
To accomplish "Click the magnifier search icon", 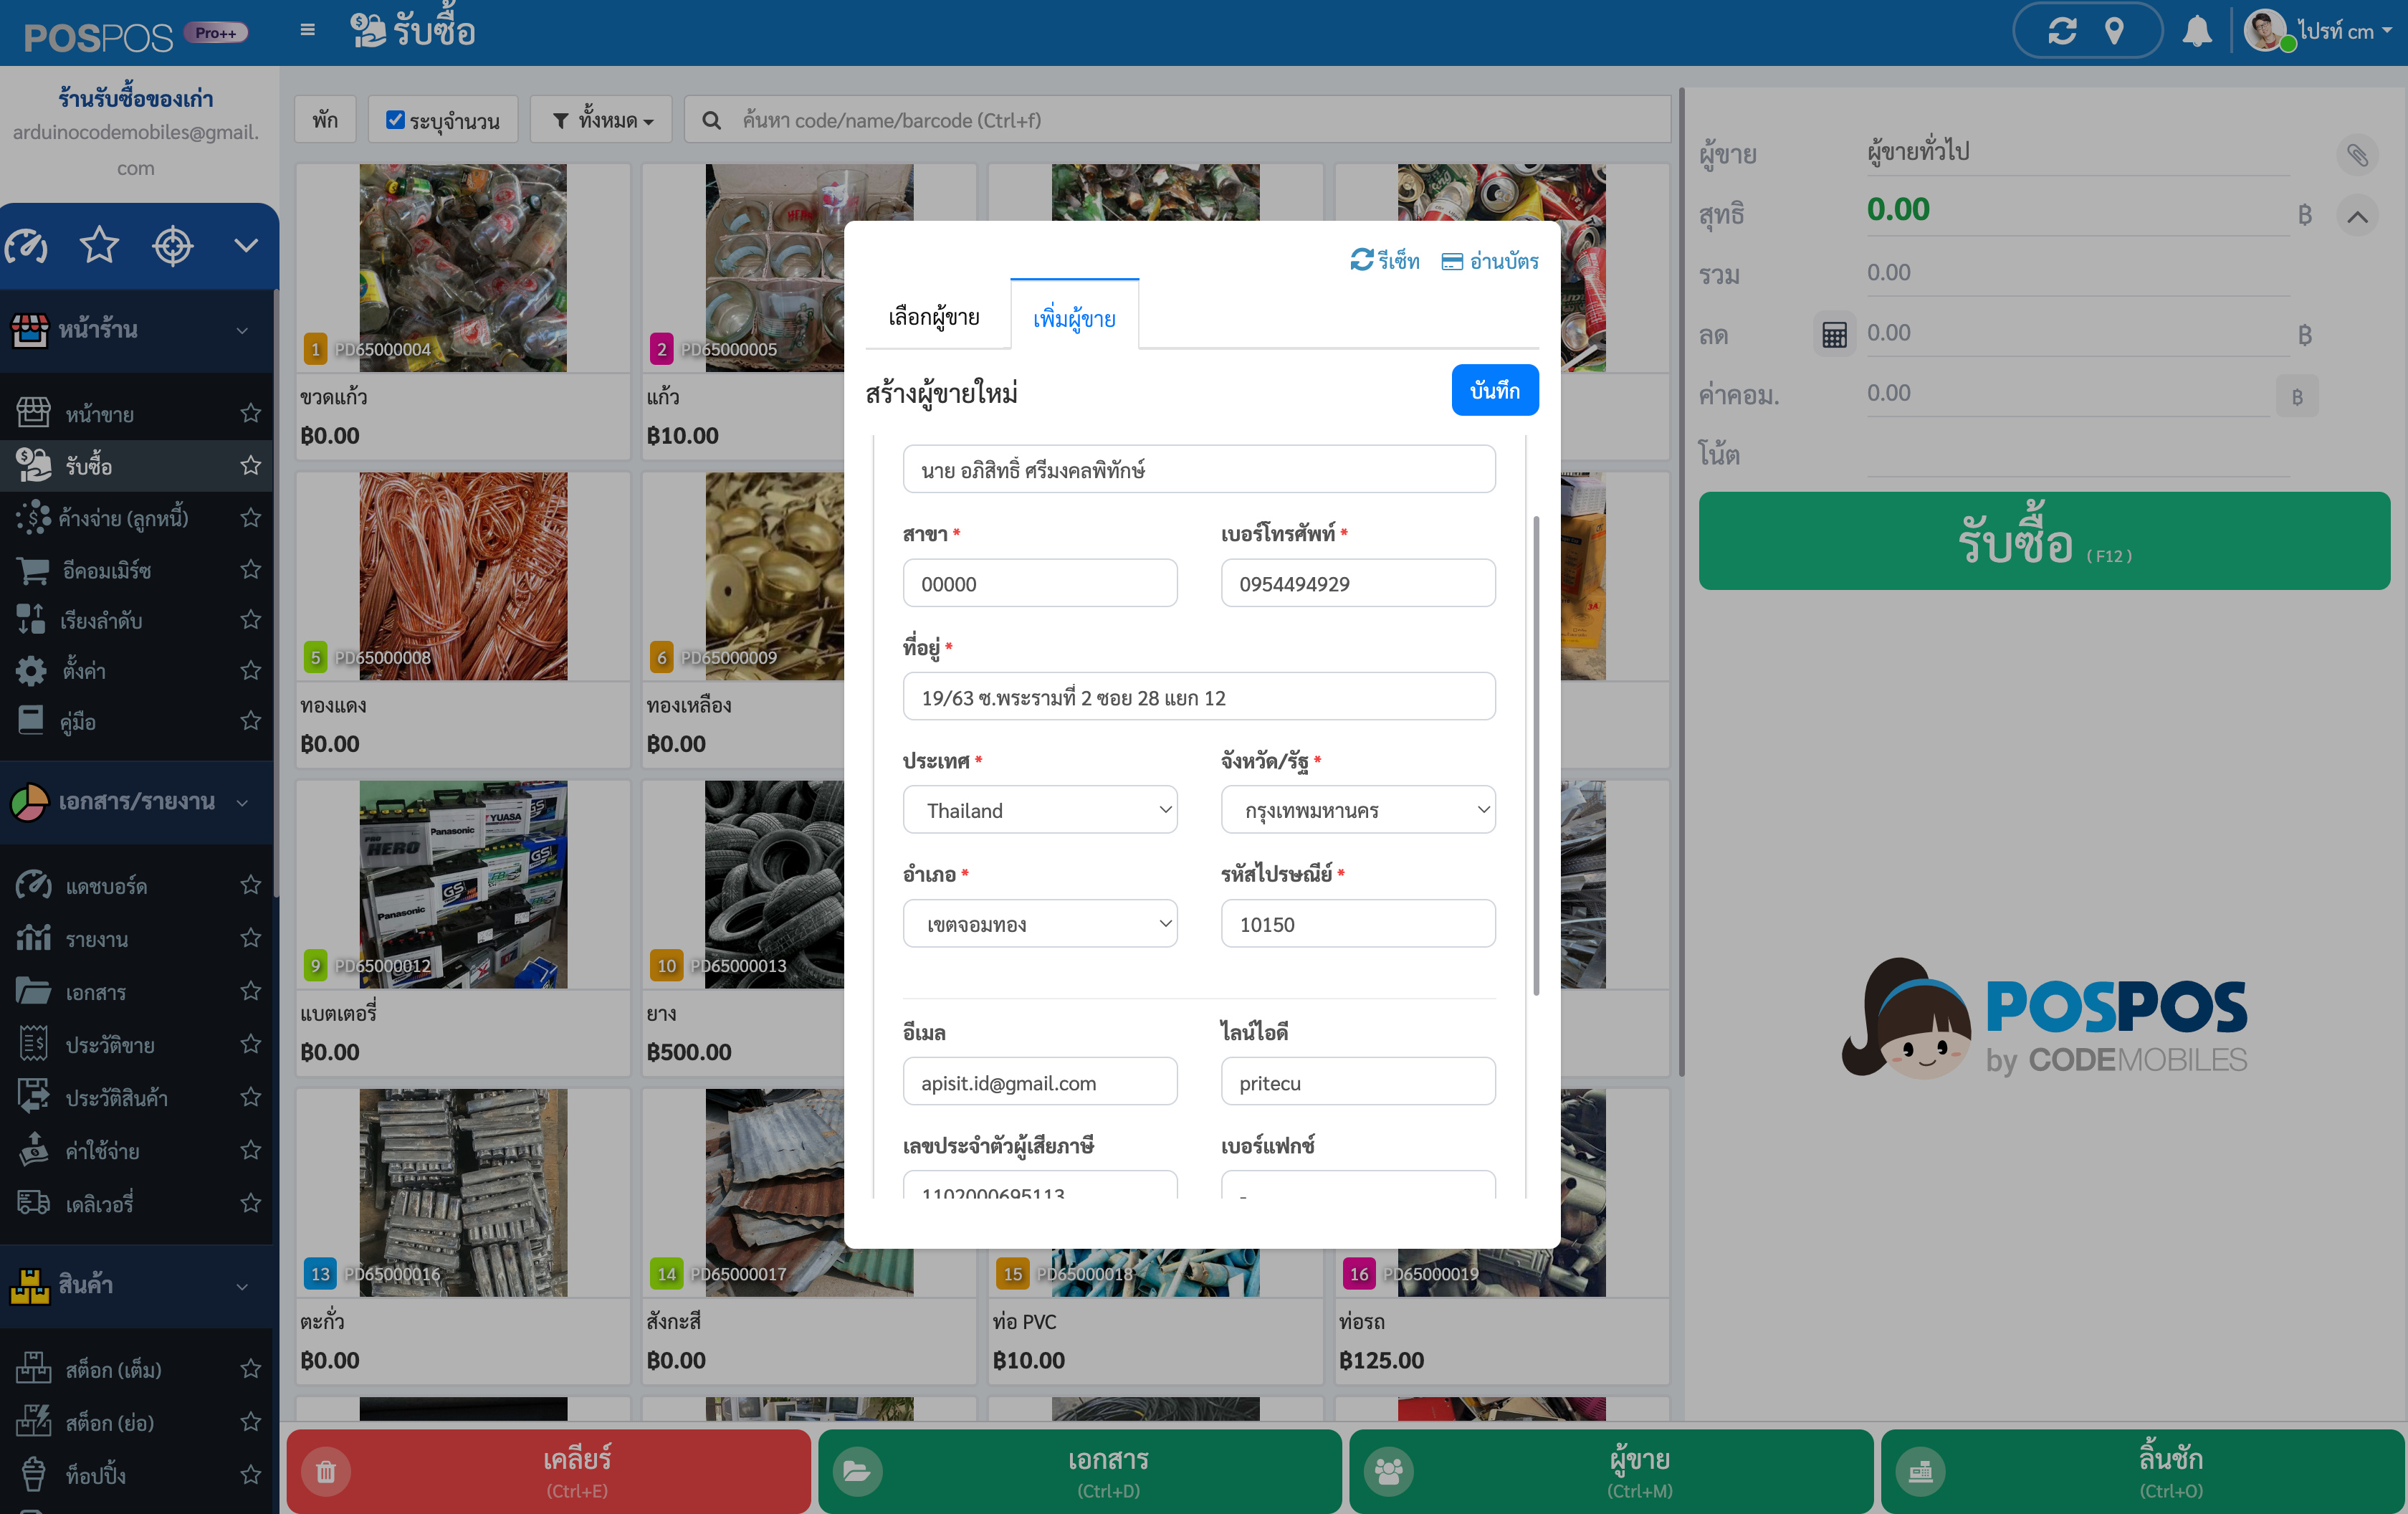I will pos(711,121).
